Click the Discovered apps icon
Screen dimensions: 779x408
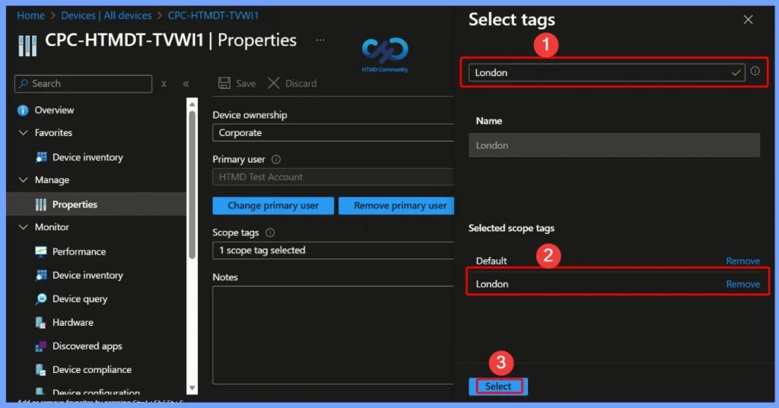[x=41, y=346]
